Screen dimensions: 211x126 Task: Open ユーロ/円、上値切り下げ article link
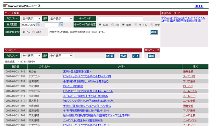(x=85, y=96)
